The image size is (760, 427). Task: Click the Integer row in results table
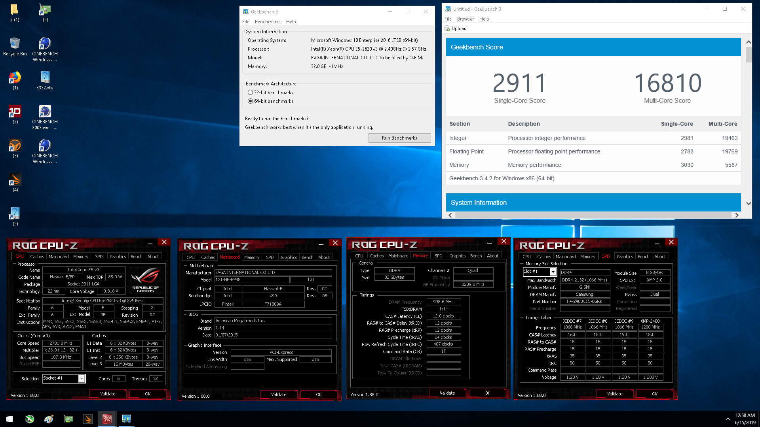click(593, 138)
